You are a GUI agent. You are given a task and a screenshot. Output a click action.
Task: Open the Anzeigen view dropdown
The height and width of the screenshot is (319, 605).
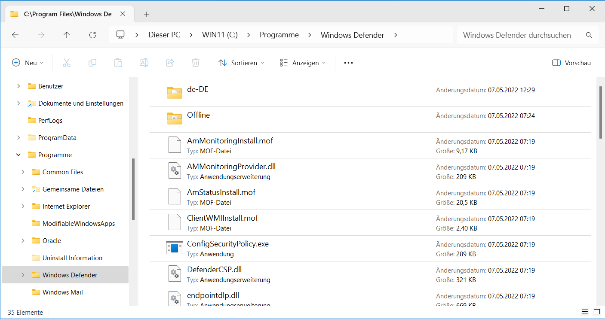point(302,63)
